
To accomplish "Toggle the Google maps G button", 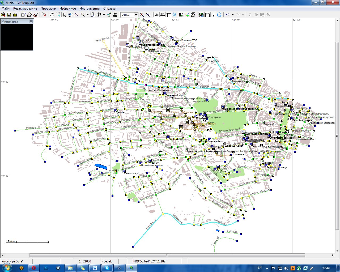I will tap(219, 15).
